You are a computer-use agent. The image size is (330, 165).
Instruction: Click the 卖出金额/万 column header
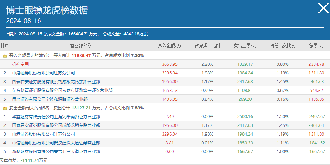(245, 45)
